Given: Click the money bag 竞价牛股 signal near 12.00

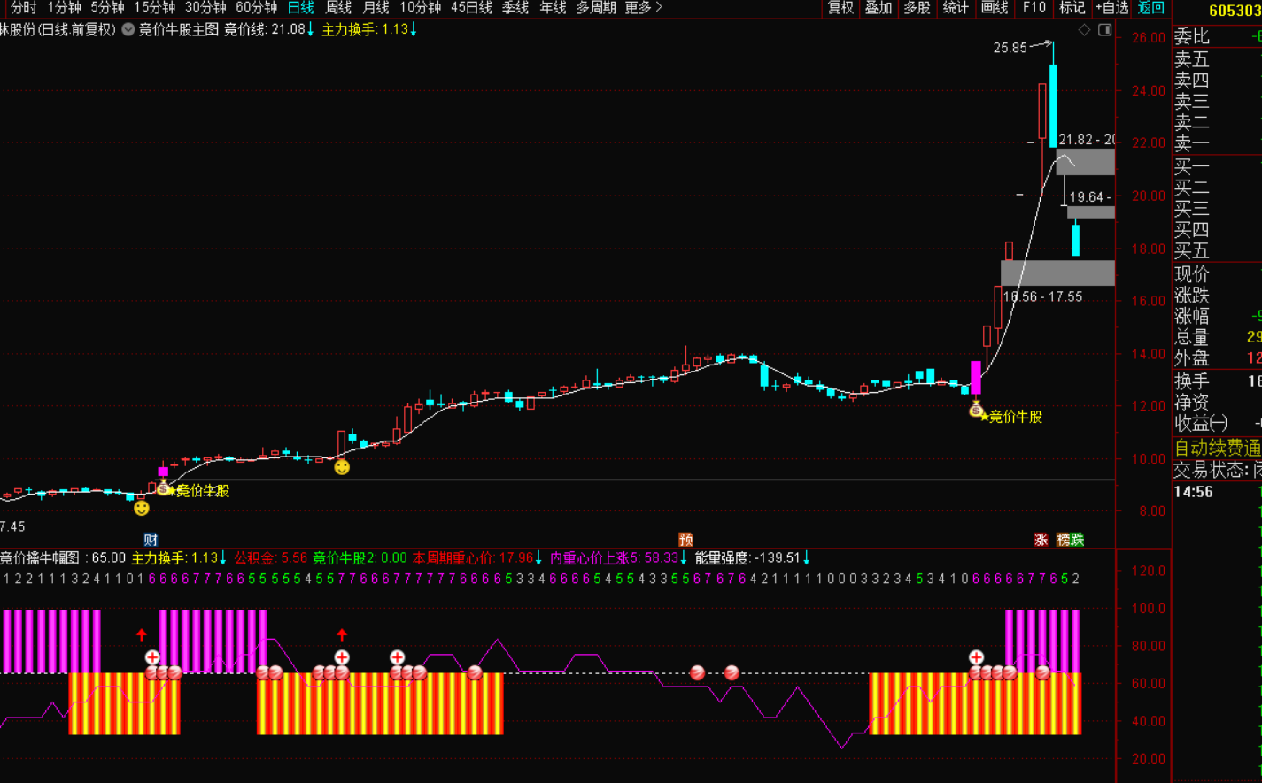Looking at the screenshot, I should [976, 410].
